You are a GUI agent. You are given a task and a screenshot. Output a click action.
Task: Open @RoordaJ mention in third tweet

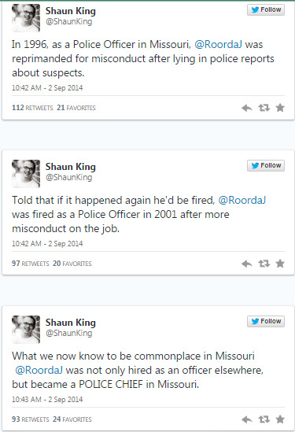click(39, 370)
